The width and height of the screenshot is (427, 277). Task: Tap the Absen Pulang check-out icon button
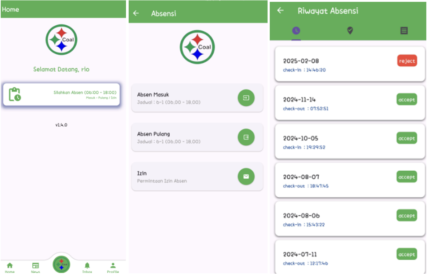pyautogui.click(x=246, y=137)
